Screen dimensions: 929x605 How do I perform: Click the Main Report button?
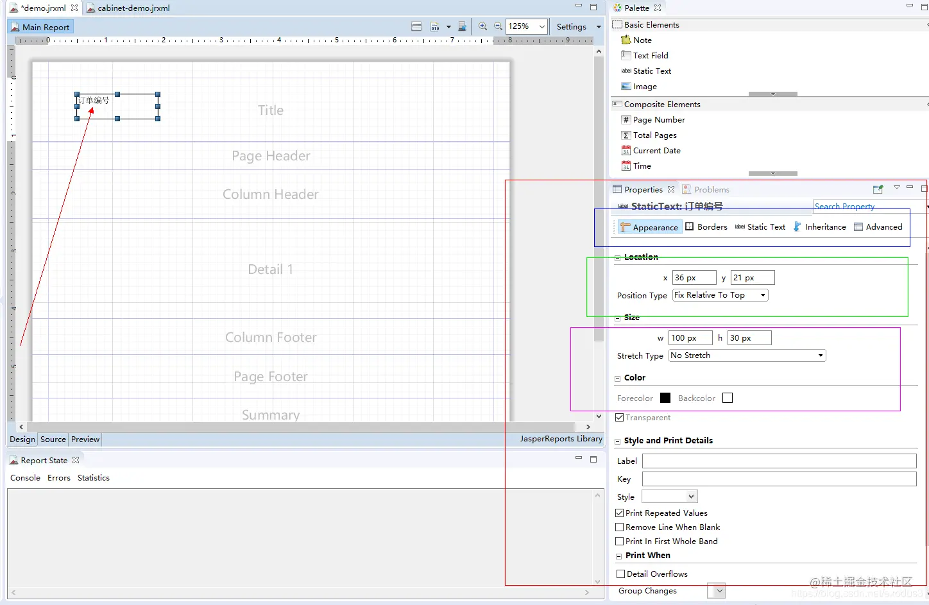pyautogui.click(x=40, y=27)
